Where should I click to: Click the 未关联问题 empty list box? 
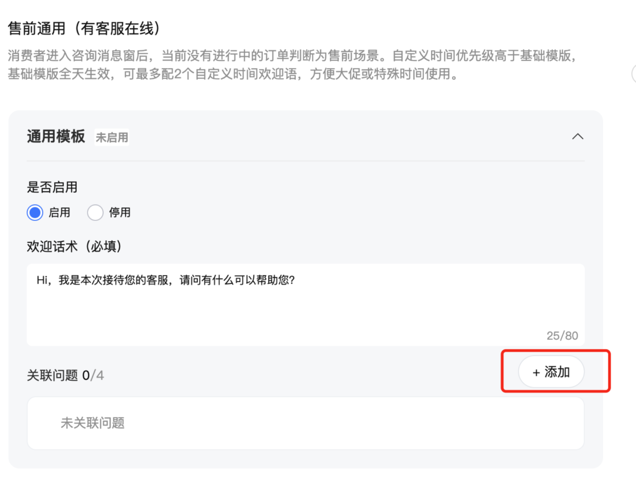point(306,423)
